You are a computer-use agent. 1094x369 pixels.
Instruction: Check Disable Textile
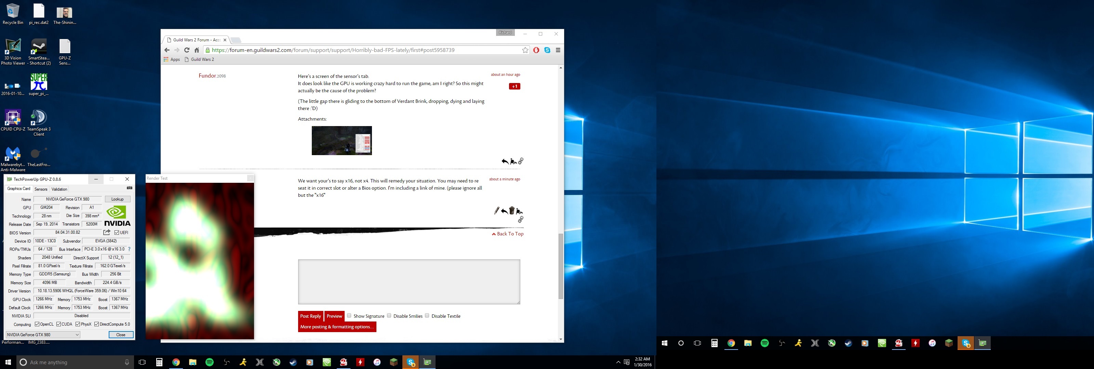click(427, 315)
